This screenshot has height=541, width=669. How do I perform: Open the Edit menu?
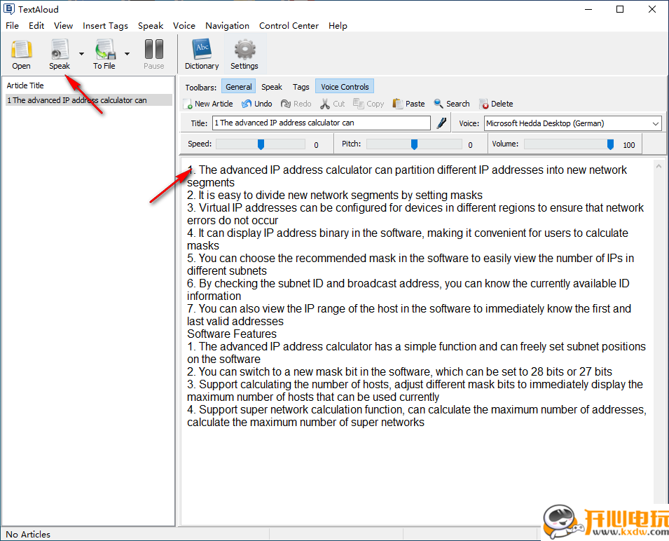pyautogui.click(x=36, y=26)
